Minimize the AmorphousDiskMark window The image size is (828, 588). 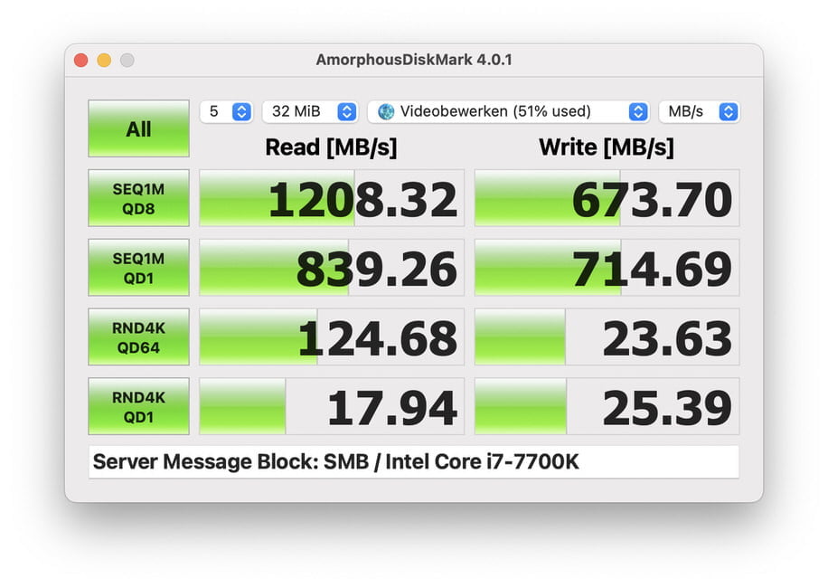pos(104,59)
